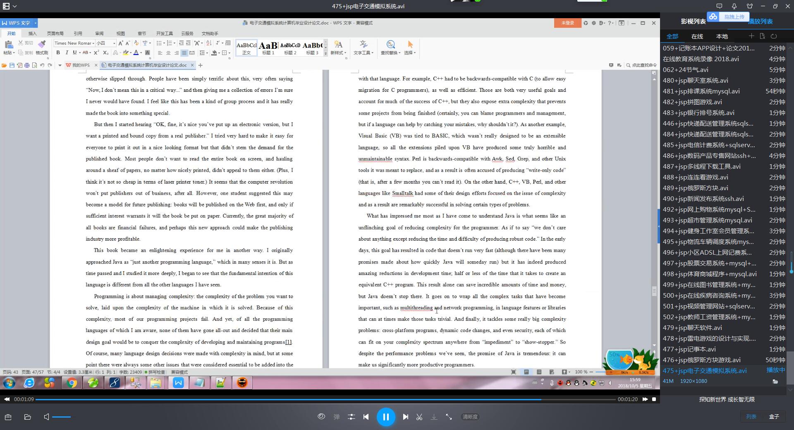Click the highlight color marker

(x=125, y=53)
